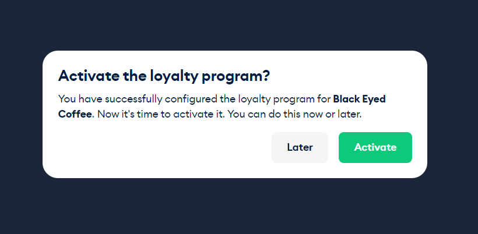Click the dark area above the dialog

(x=239, y=24)
